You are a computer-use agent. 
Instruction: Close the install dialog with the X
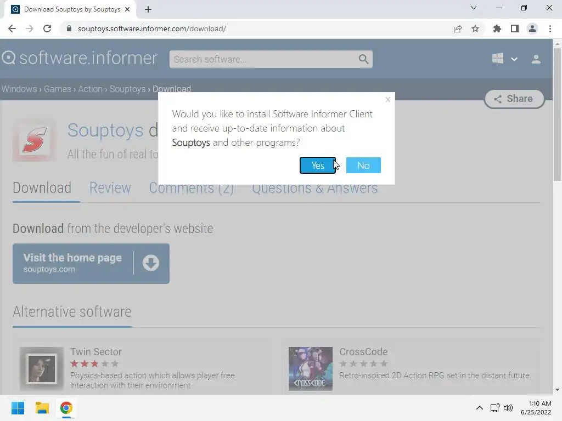click(x=387, y=100)
